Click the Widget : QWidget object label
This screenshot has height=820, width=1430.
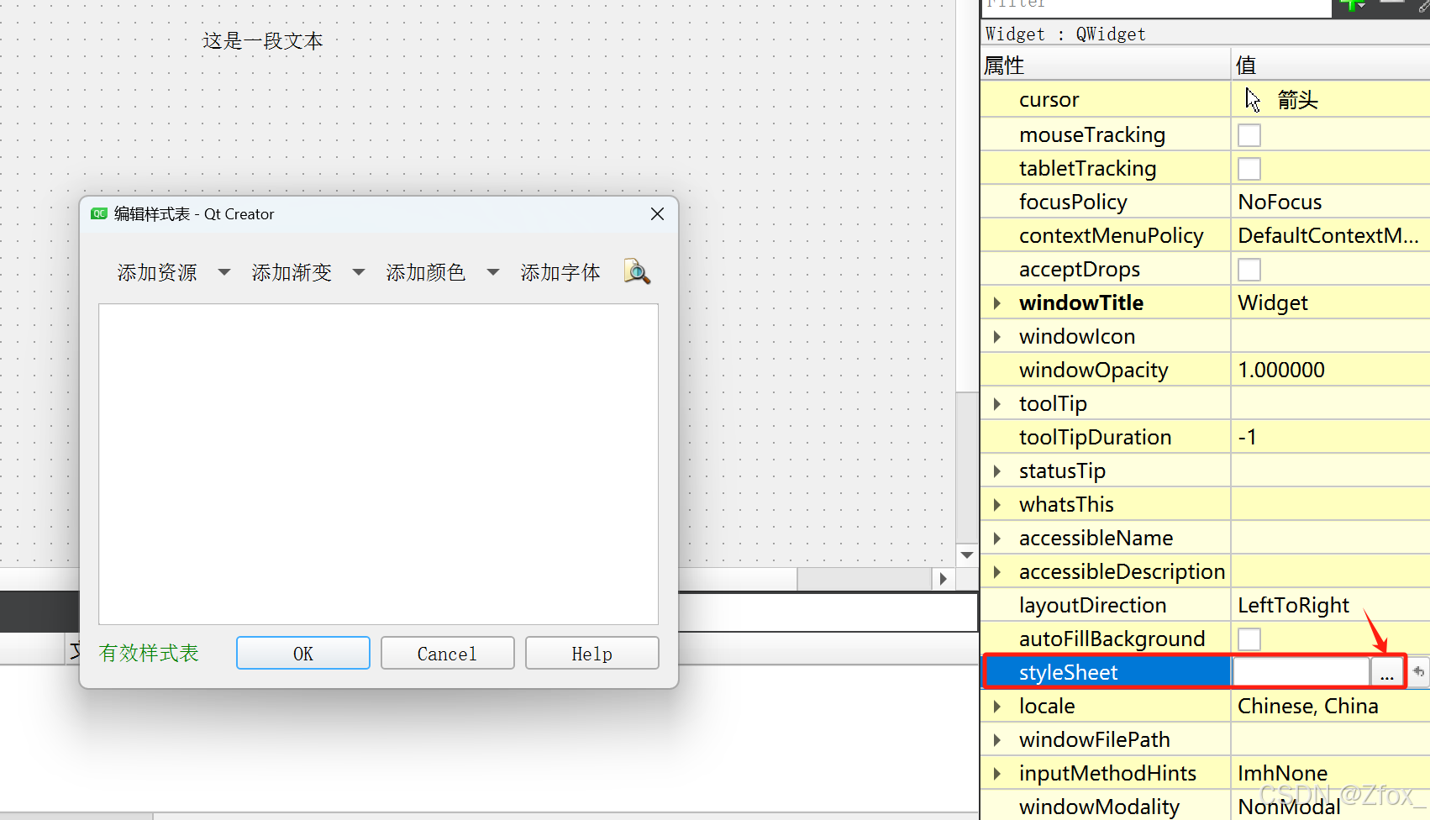pyautogui.click(x=1065, y=34)
